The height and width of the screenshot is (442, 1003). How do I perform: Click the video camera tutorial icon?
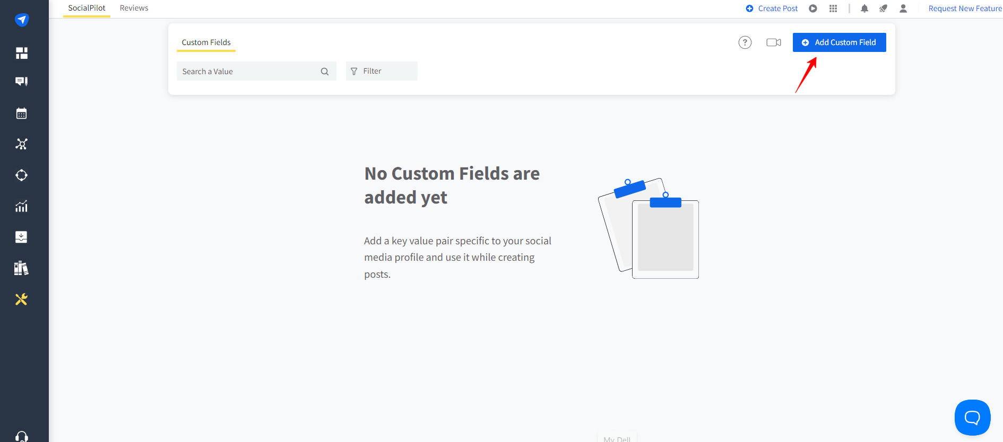click(774, 42)
